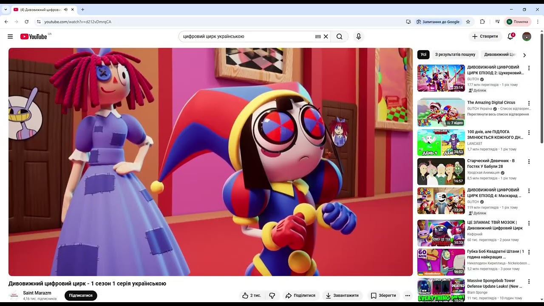544x306 pixels.
Task: Click the Створити create button
Action: point(485,37)
